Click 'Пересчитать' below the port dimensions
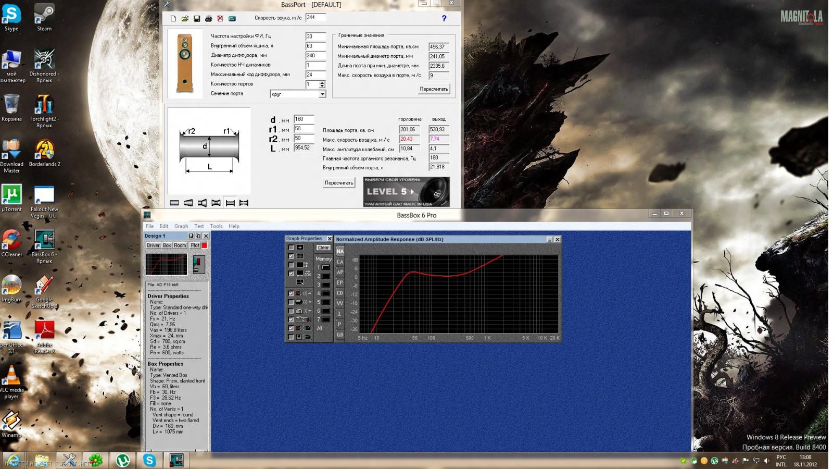Screen dimensions: 833x469 [339, 183]
